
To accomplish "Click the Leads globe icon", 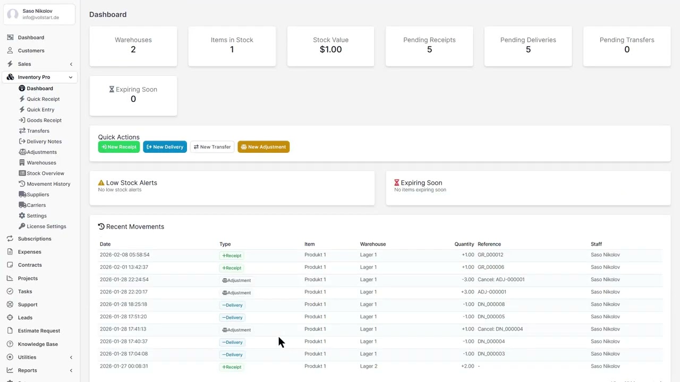I will (10, 318).
